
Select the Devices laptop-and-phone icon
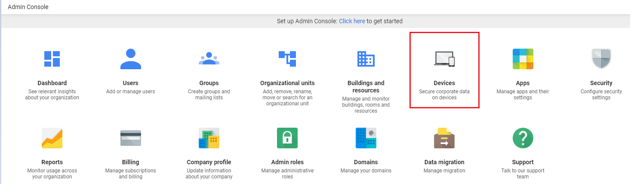444,59
